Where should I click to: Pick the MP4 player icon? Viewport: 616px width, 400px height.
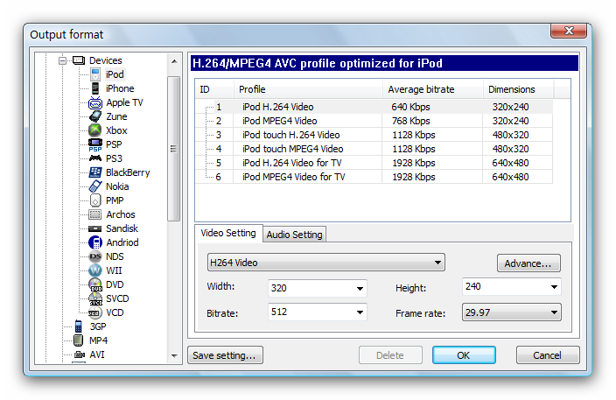coord(79,340)
